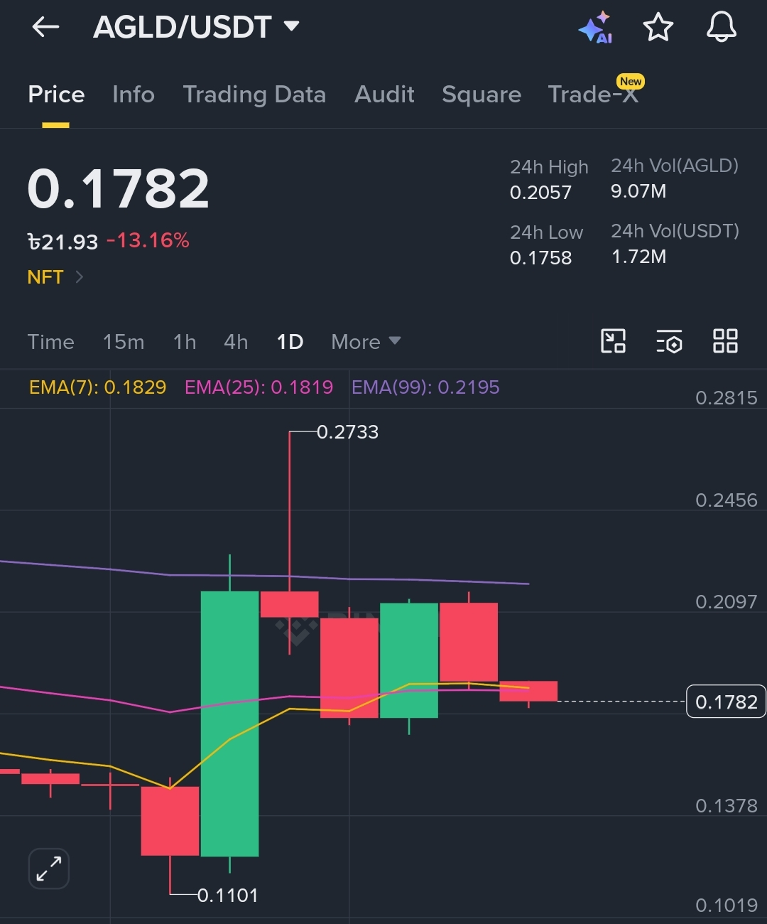Tap the ৳21.93 converted price
The image size is (767, 924).
pyautogui.click(x=62, y=242)
